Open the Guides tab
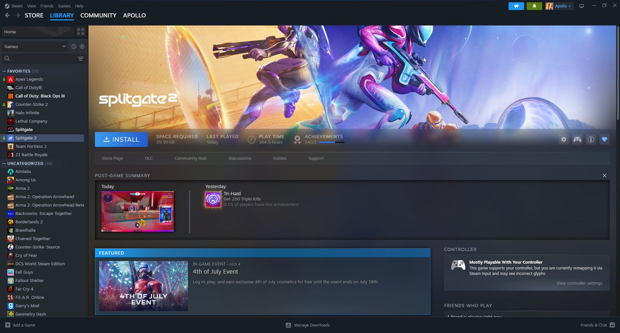The image size is (620, 333). point(280,158)
